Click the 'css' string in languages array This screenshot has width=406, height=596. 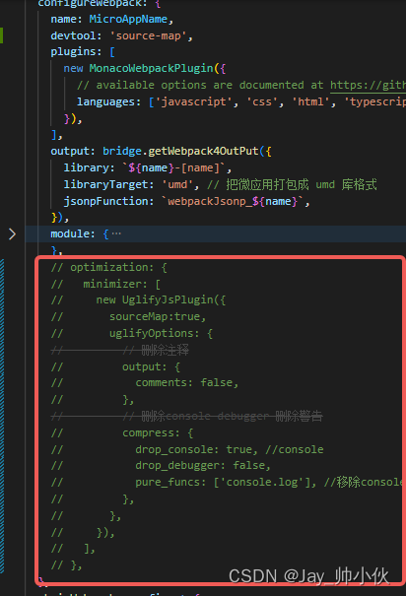[262, 101]
